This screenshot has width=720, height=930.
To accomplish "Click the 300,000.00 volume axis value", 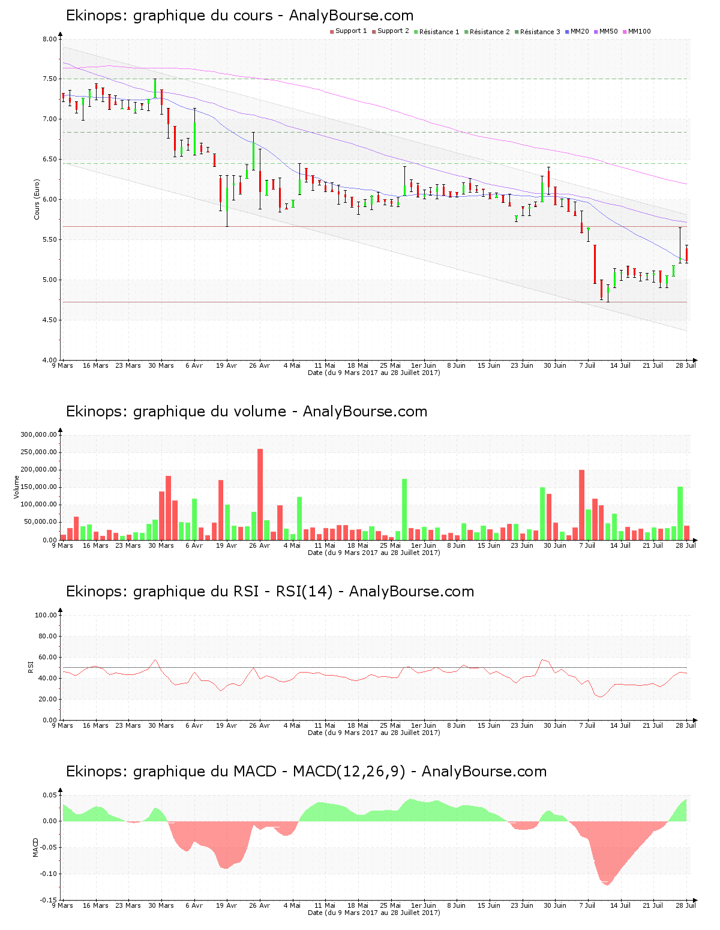I will point(39,435).
